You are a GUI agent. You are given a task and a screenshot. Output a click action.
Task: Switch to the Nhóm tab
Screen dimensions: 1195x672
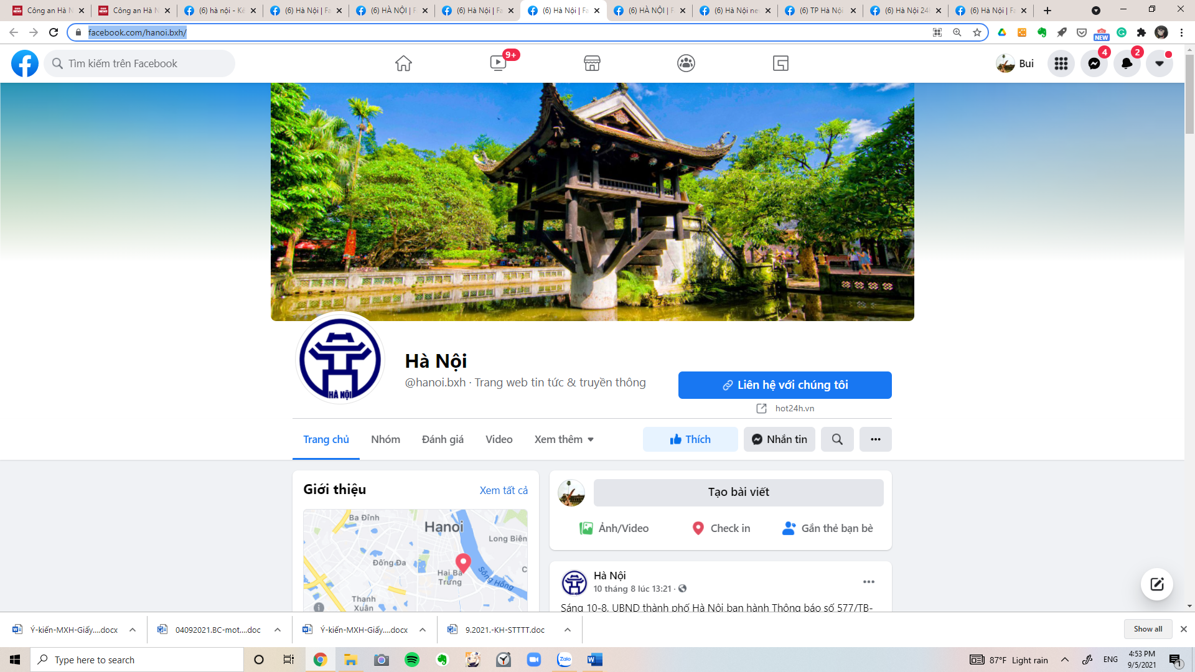pyautogui.click(x=385, y=439)
